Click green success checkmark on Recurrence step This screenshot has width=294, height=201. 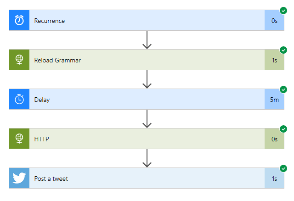click(283, 11)
